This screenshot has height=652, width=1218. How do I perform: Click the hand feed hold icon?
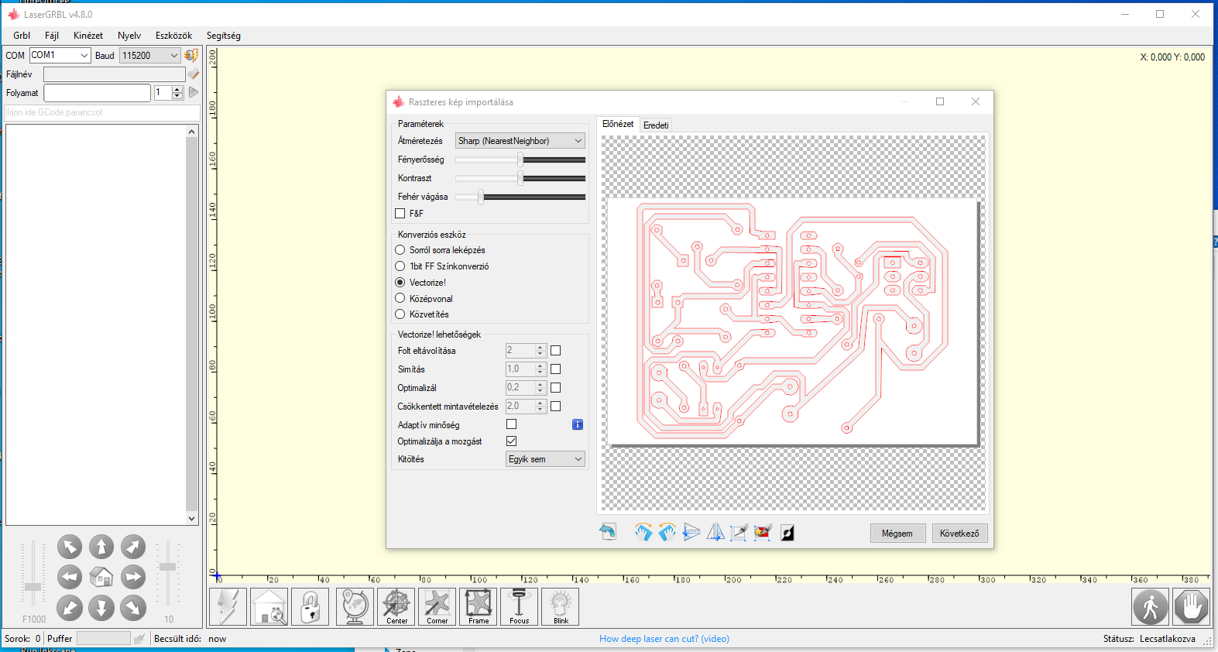point(1191,606)
